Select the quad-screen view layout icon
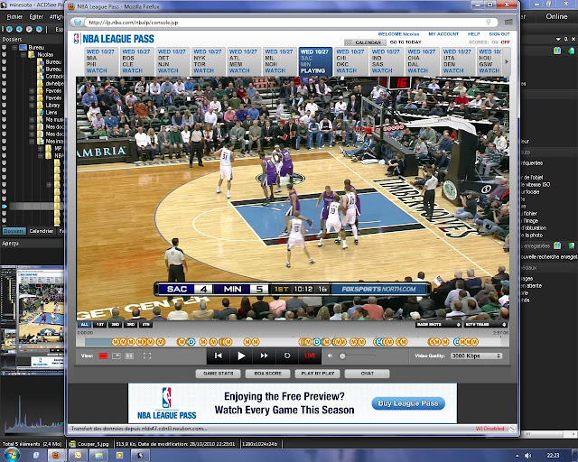The height and width of the screenshot is (462, 578). tap(129, 356)
